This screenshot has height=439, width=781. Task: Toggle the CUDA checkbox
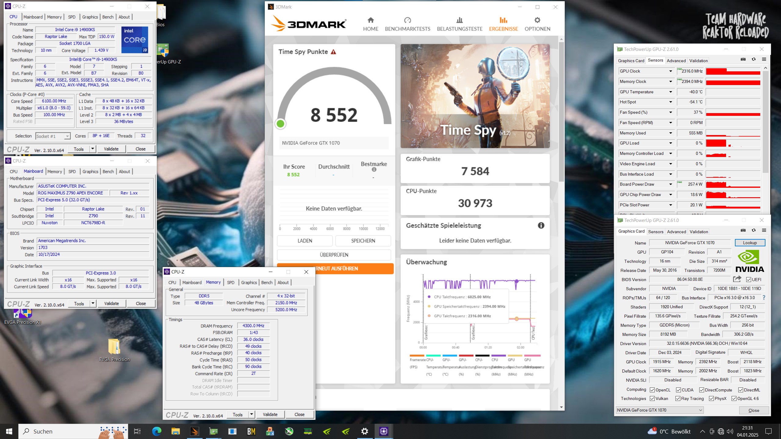pos(678,390)
